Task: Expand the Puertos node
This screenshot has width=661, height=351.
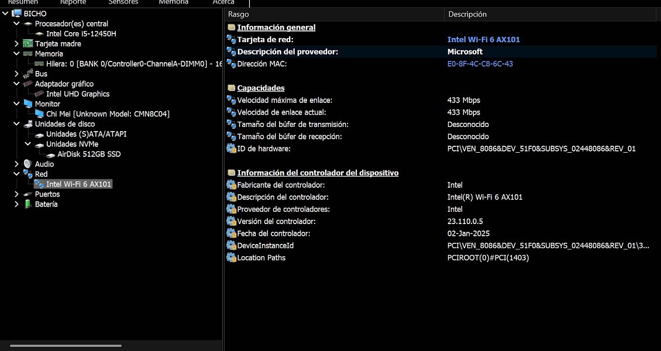Action: (16, 194)
